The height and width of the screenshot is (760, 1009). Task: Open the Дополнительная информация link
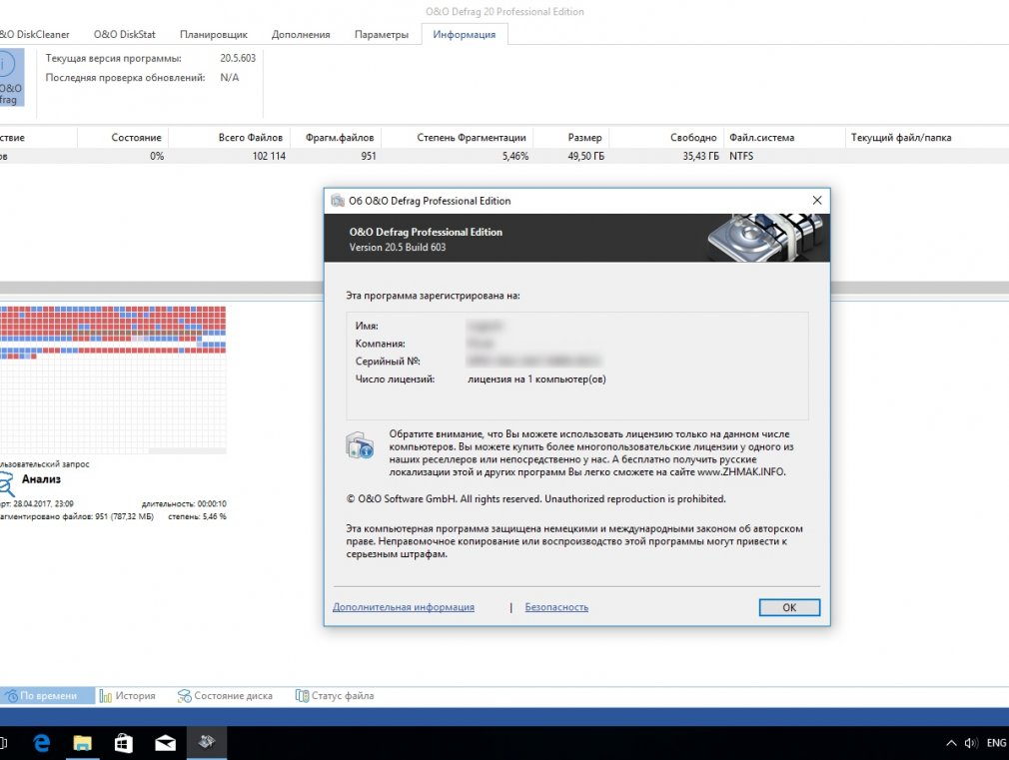click(x=404, y=607)
